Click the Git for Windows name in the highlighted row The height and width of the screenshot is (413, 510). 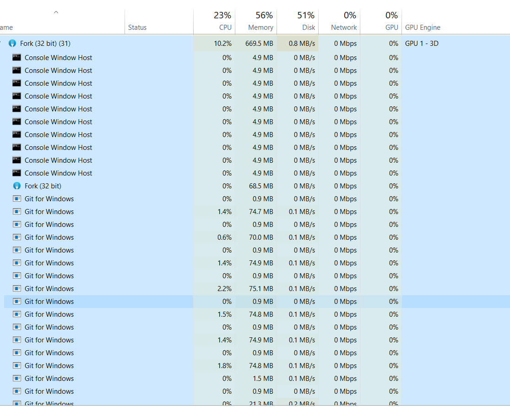[x=49, y=302]
